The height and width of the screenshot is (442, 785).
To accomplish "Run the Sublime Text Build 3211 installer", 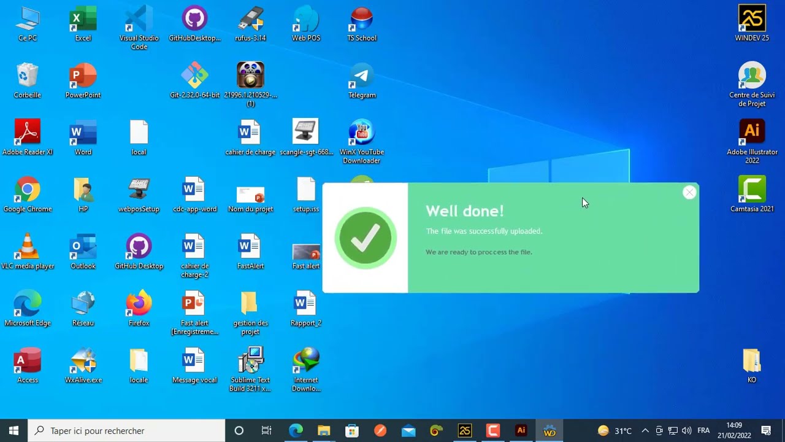I will [x=250, y=370].
